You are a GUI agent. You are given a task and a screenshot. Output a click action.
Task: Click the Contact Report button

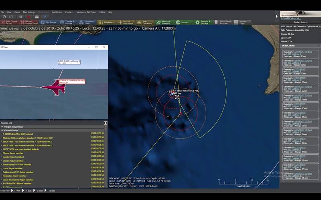[x=300, y=22]
